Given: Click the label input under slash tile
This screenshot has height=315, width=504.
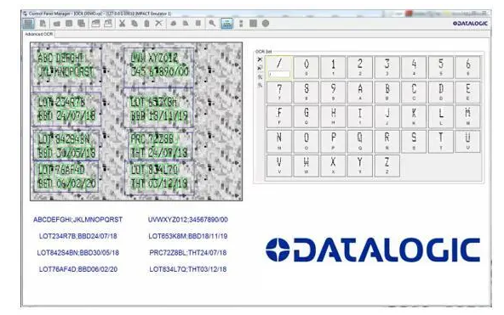Looking at the screenshot, I should pyautogui.click(x=279, y=74).
